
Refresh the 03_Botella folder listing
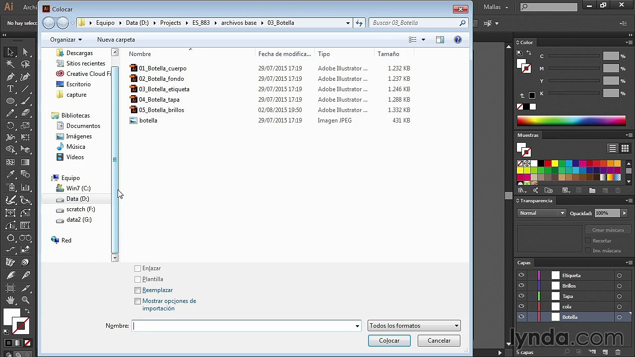[360, 23]
